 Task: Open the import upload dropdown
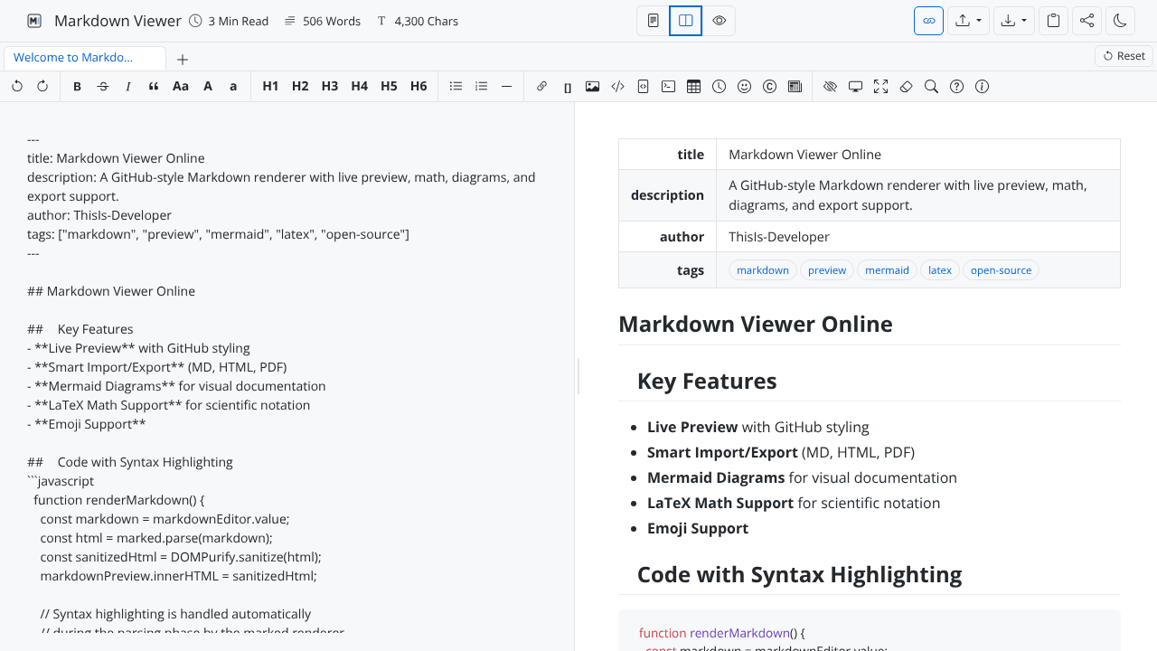(969, 21)
